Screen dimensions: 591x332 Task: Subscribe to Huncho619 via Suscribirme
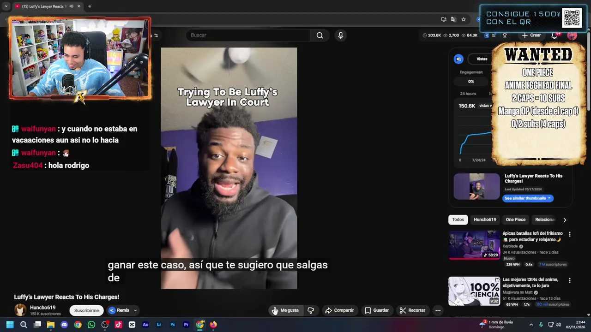[x=86, y=310]
